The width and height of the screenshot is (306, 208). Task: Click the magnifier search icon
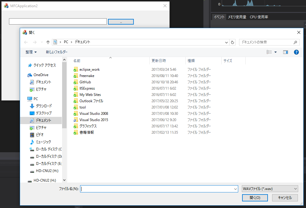tap(295, 42)
